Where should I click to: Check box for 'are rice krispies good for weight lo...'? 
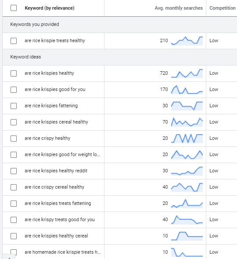click(14, 155)
